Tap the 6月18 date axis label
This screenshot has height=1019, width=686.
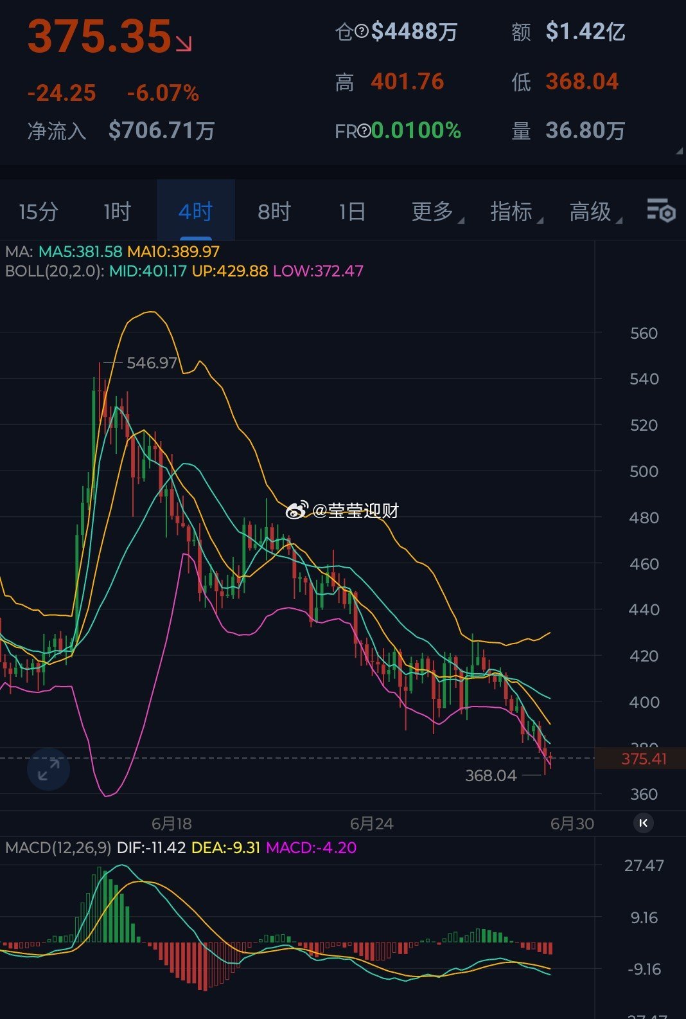[171, 824]
